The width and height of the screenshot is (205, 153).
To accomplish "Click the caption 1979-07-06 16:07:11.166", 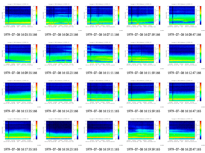I will point(102,35).
